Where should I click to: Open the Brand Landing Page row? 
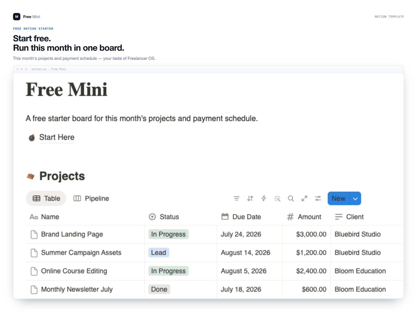pyautogui.click(x=72, y=234)
